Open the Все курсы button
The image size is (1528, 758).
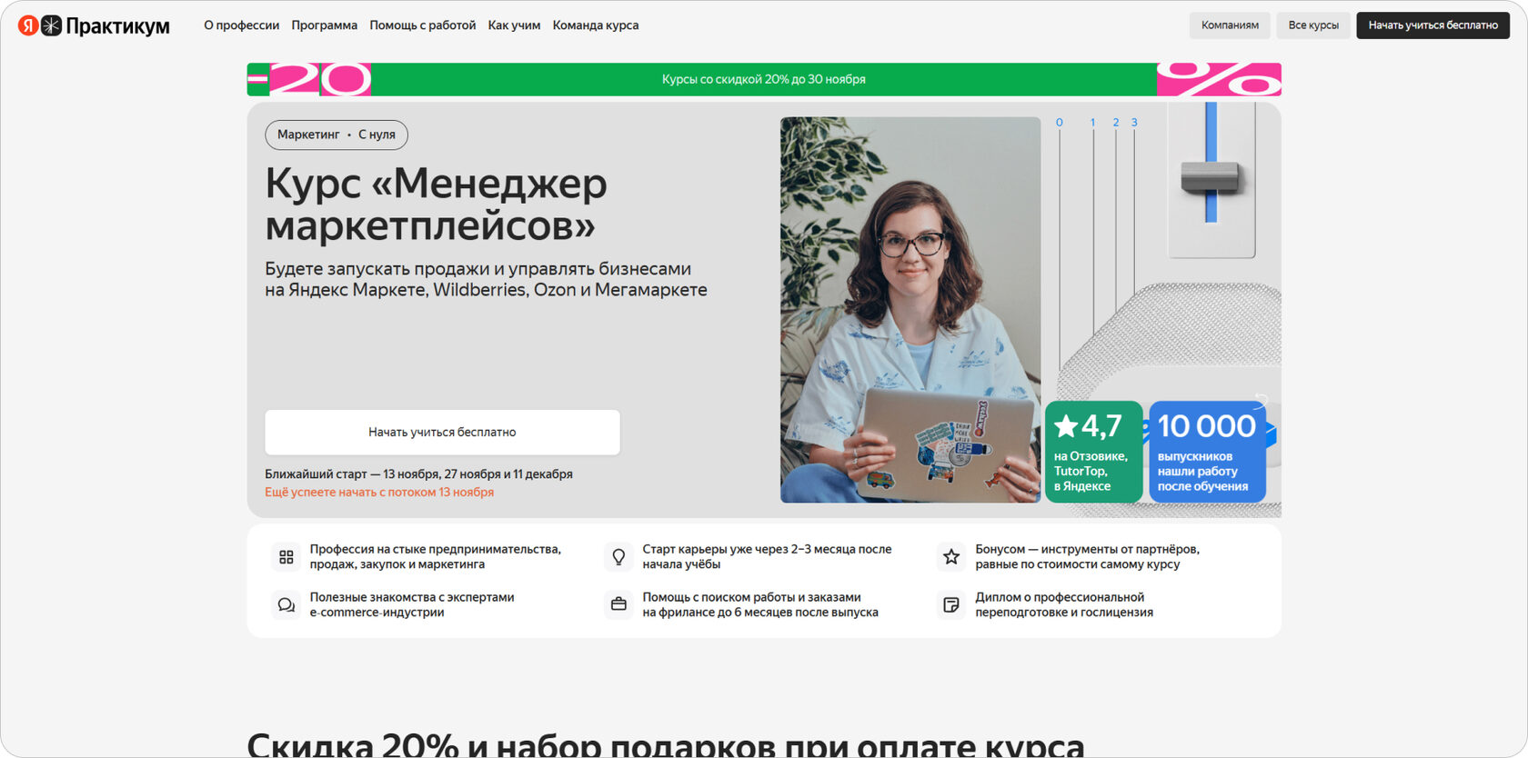click(1313, 25)
